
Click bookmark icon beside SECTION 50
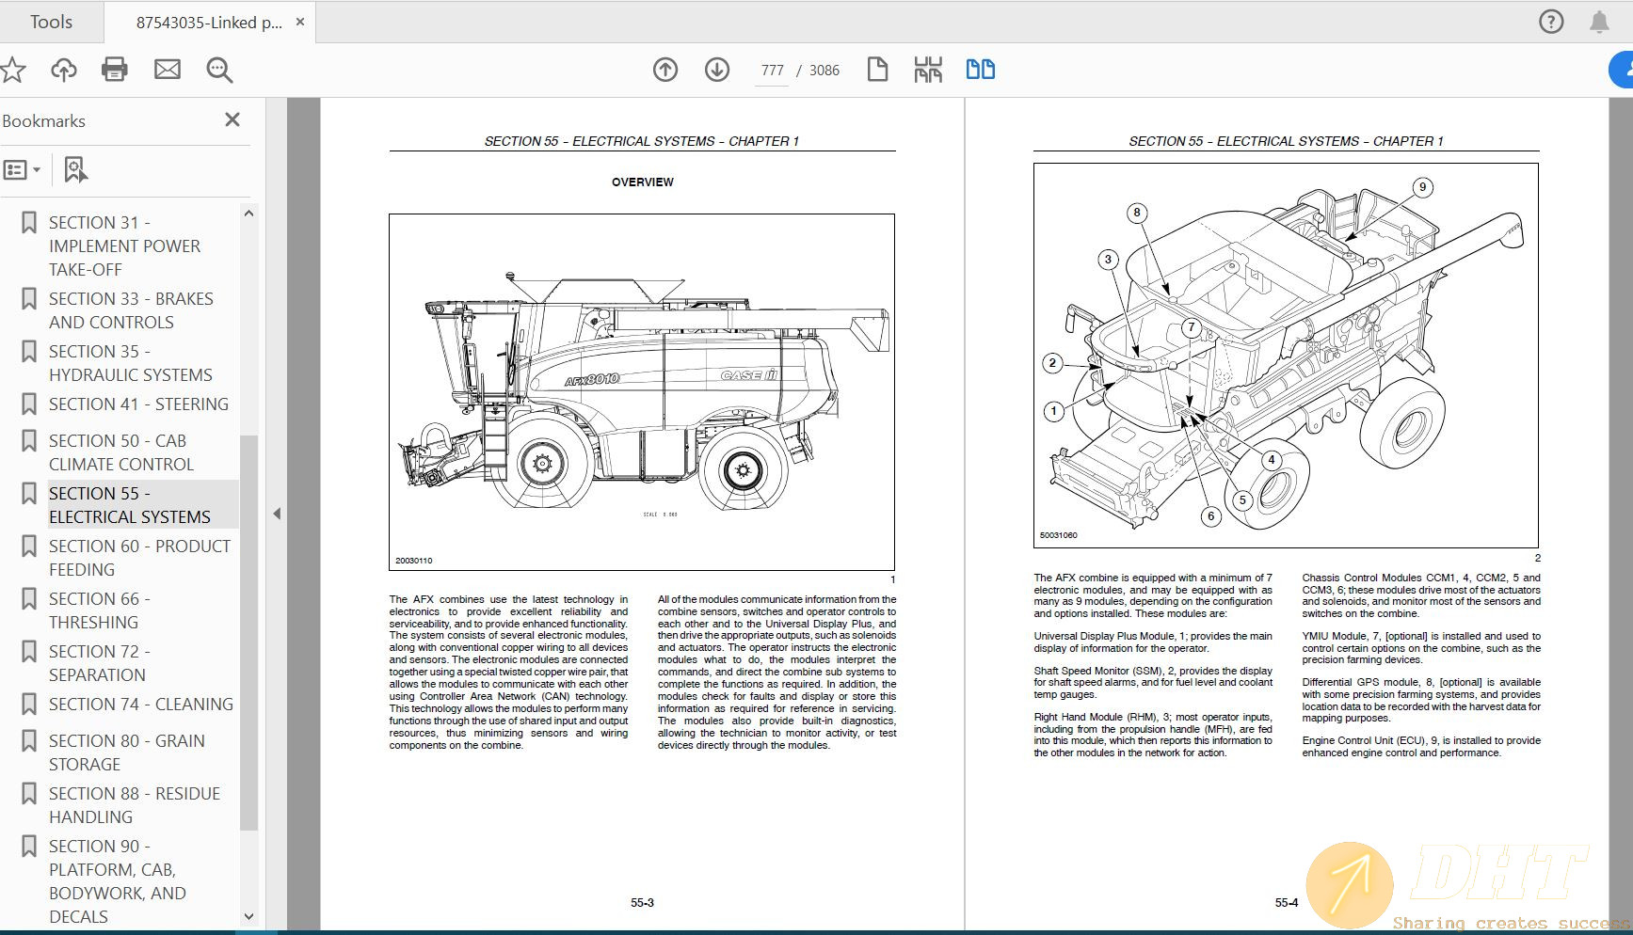pos(29,441)
